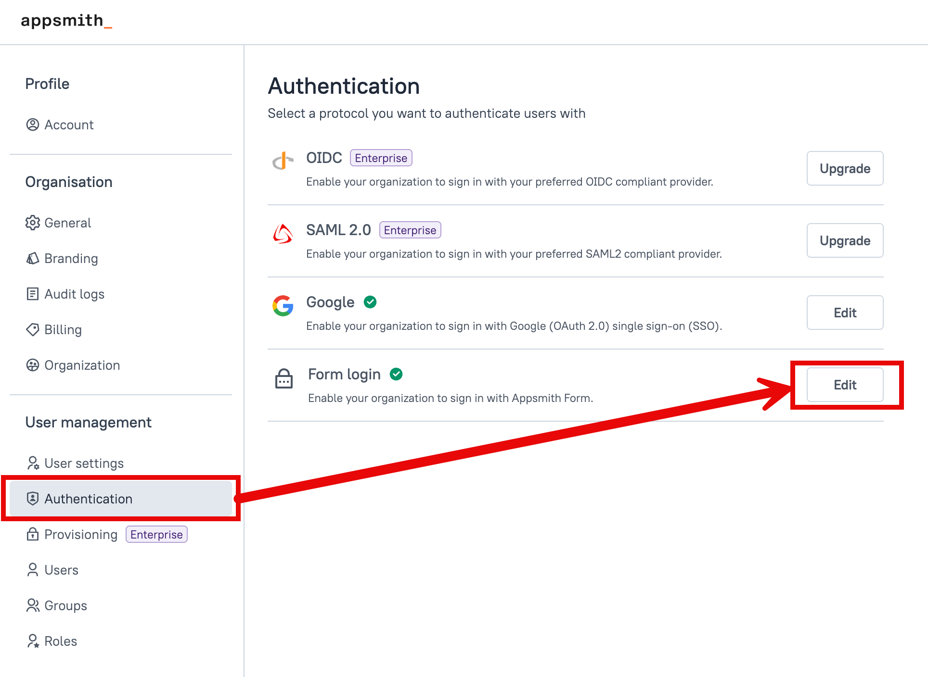Click the "User management" section heading
The height and width of the screenshot is (677, 928).
coord(88,422)
